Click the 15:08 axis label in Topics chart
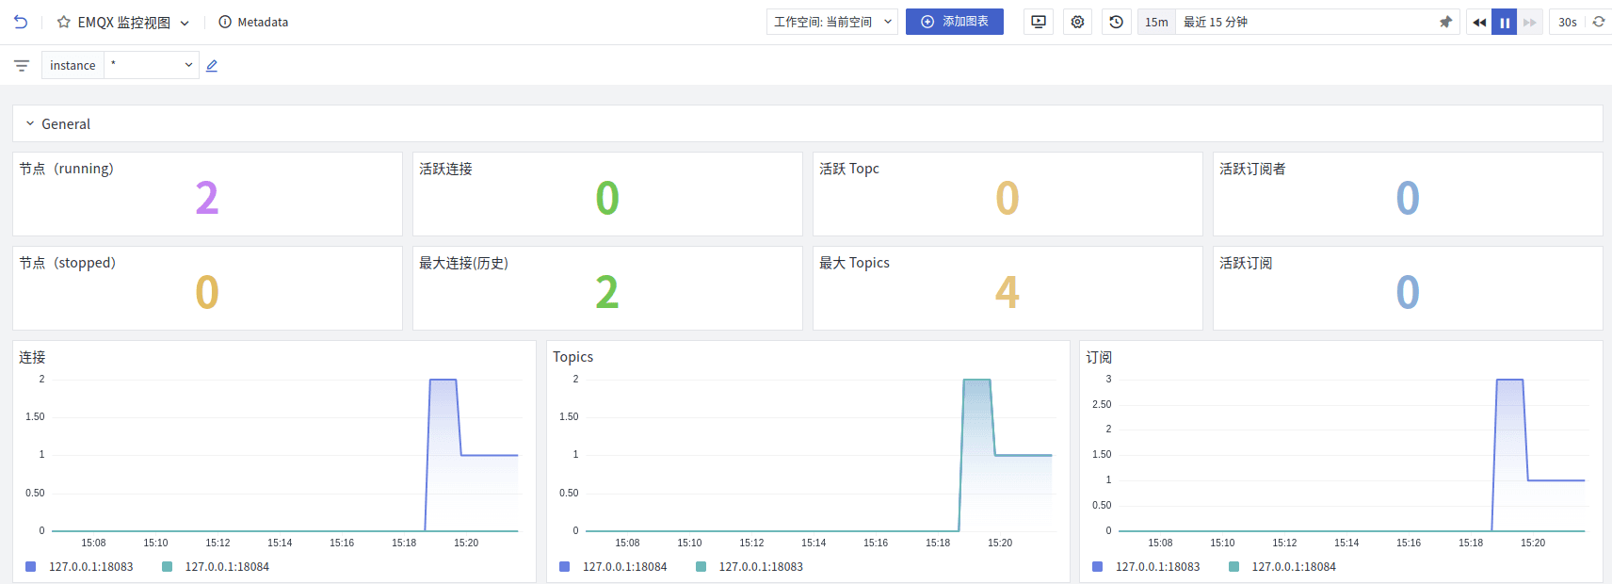The height and width of the screenshot is (584, 1612). 627,543
